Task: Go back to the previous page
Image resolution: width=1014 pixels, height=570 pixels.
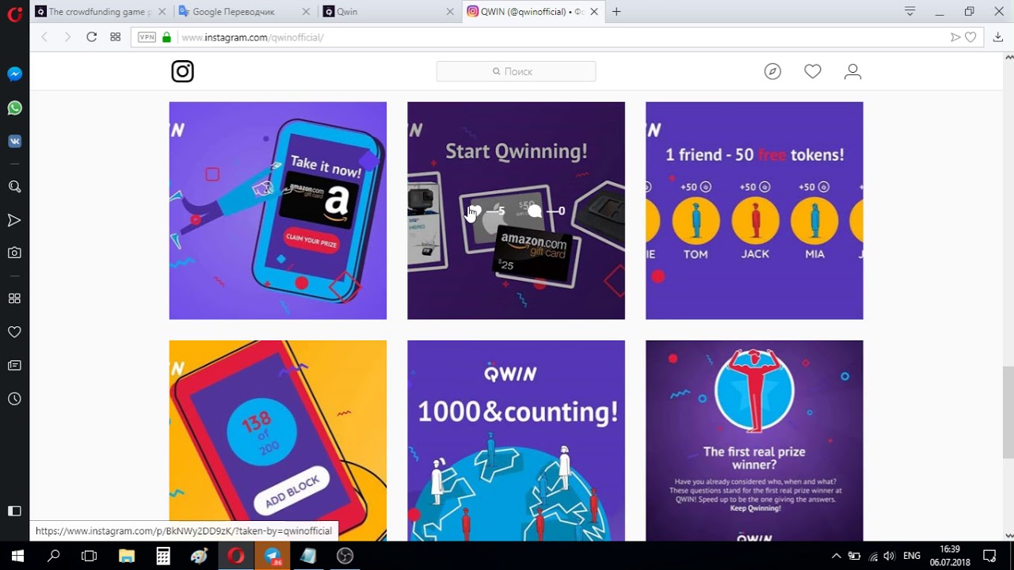Action: point(44,37)
